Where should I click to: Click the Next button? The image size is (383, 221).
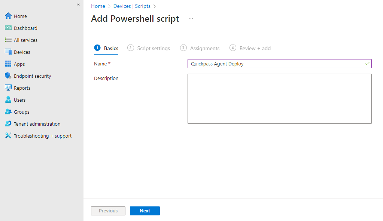tap(145, 211)
